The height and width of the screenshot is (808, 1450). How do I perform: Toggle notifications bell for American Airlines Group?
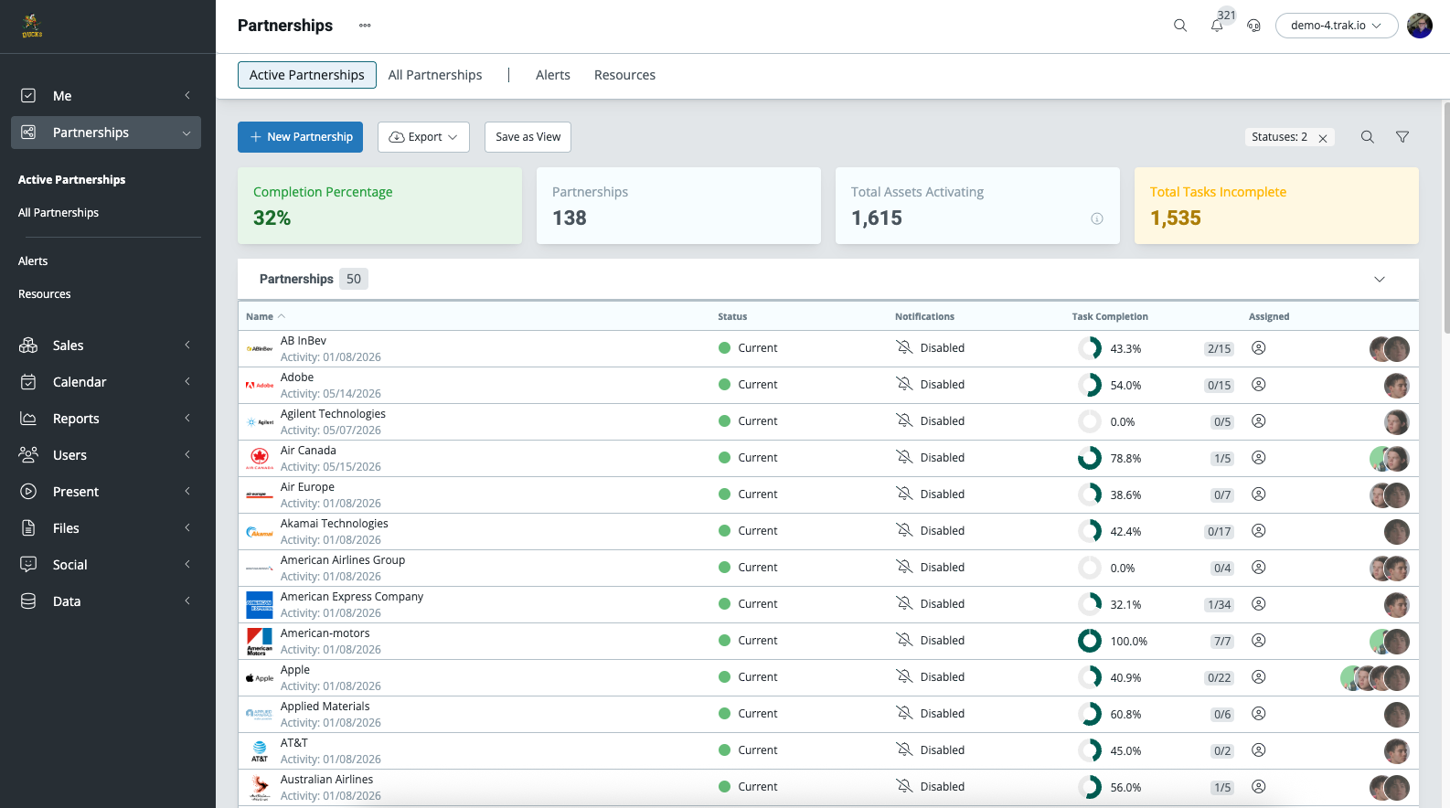[x=904, y=567]
